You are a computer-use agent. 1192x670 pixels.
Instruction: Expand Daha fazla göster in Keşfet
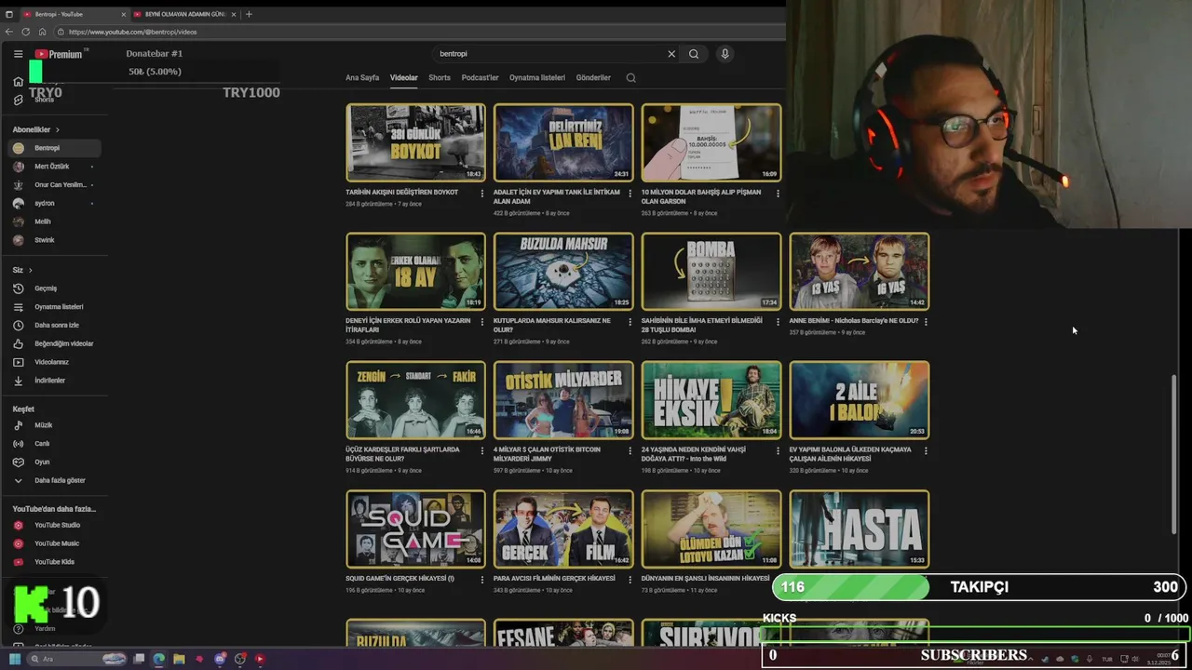pyautogui.click(x=56, y=480)
